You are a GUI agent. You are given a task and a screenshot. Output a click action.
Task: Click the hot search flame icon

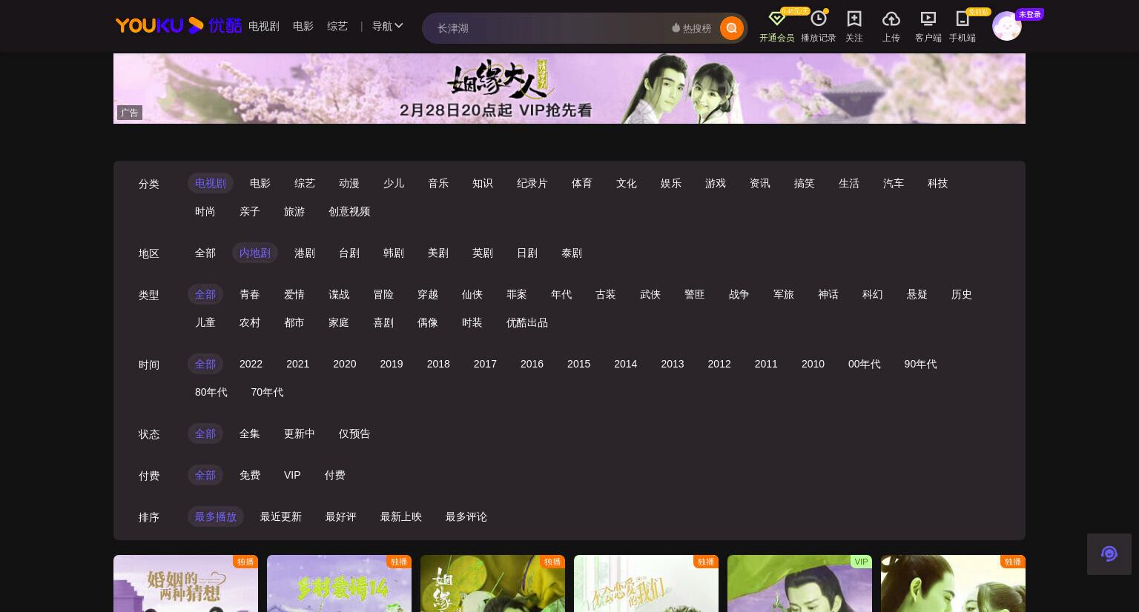pyautogui.click(x=676, y=28)
